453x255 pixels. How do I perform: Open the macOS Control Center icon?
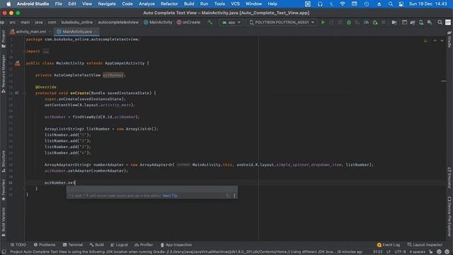pos(401,4)
